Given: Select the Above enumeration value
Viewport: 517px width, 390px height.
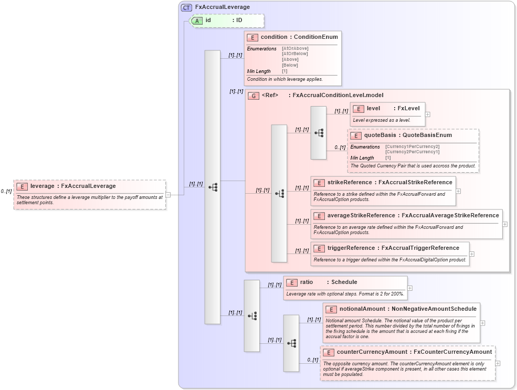Looking at the screenshot, I should pyautogui.click(x=290, y=59).
